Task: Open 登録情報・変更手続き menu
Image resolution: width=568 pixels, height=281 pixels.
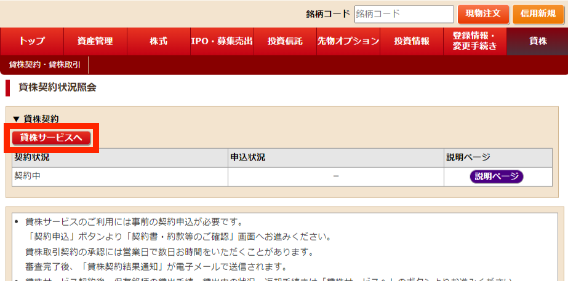Action: [x=474, y=41]
